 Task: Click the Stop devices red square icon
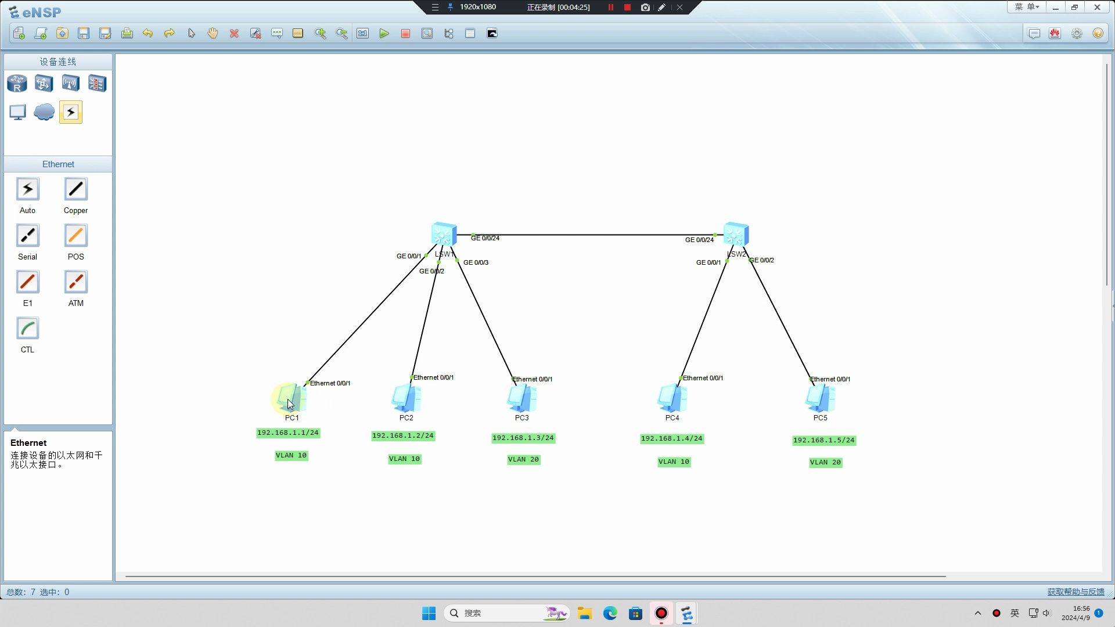405,34
